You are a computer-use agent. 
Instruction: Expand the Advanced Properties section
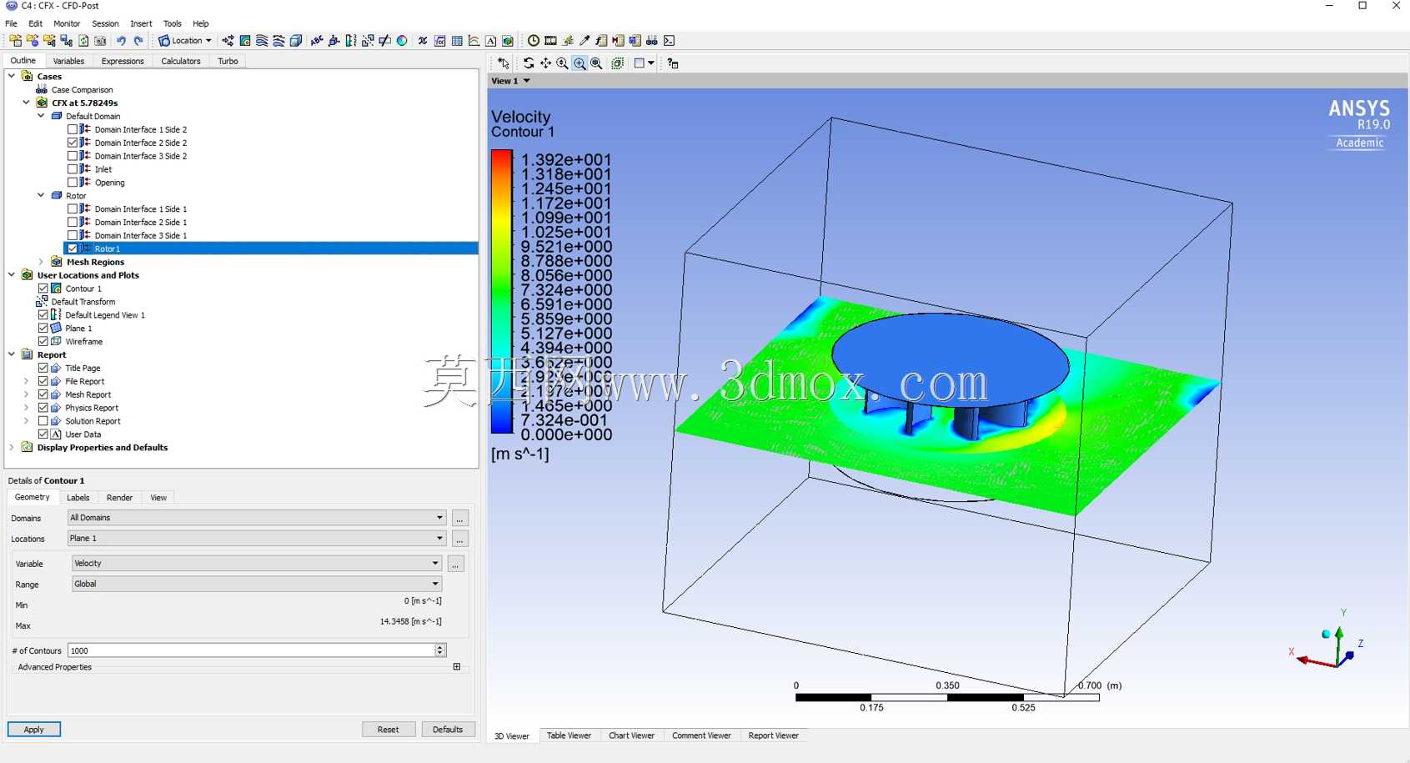tap(457, 667)
